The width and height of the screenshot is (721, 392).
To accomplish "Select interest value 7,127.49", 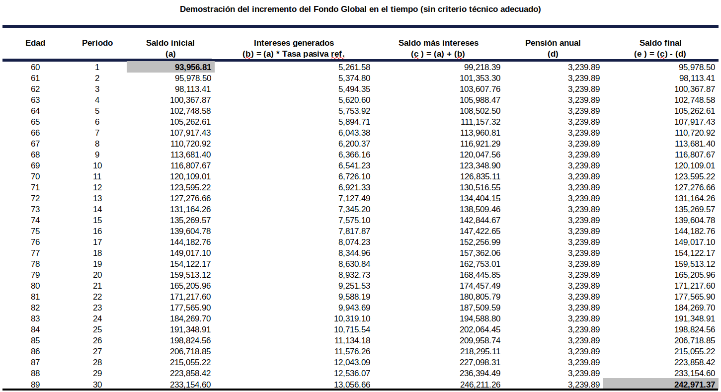I will click(x=354, y=198).
